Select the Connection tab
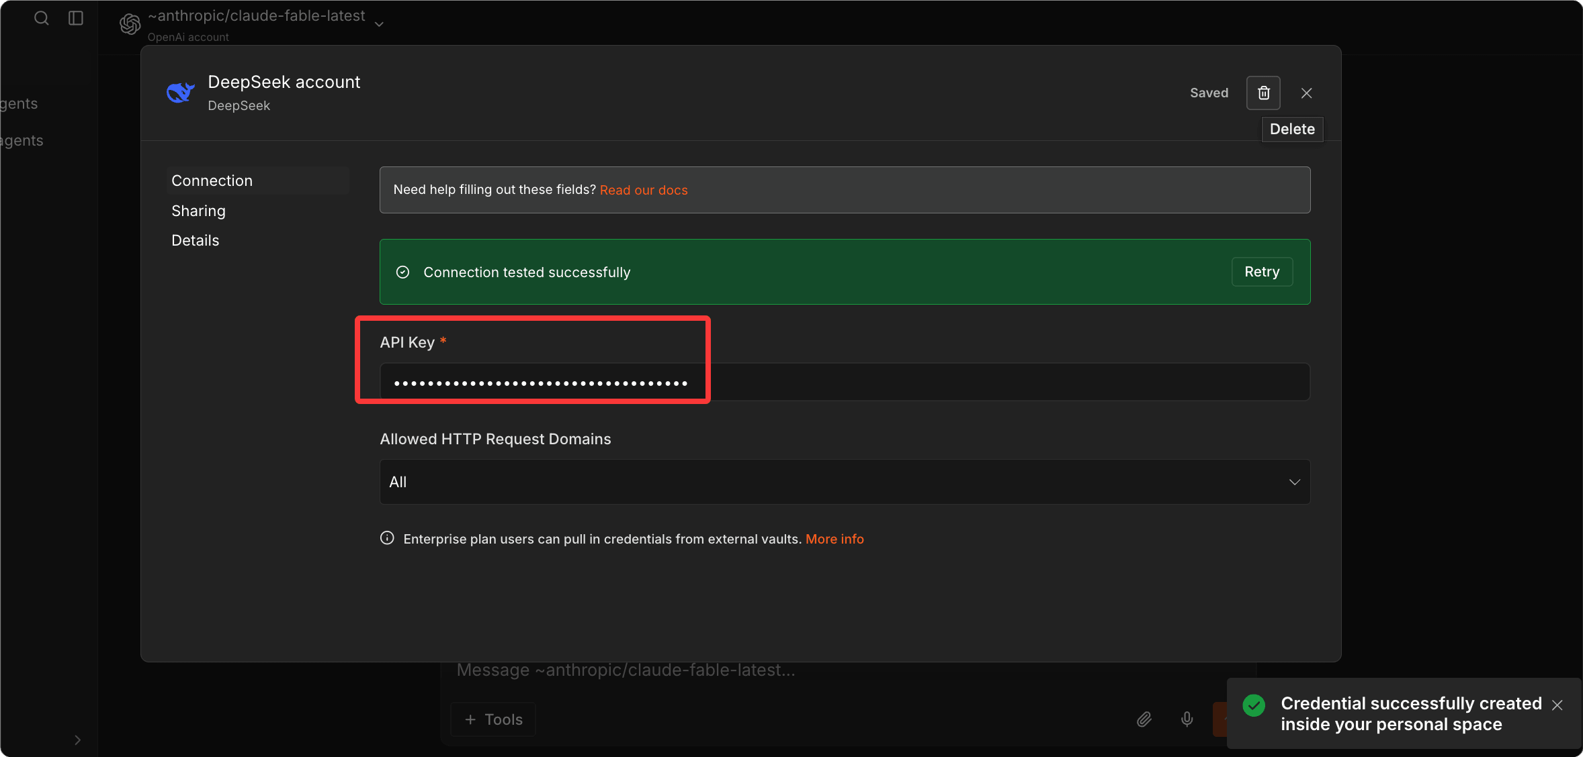The height and width of the screenshot is (757, 1583). point(258,181)
